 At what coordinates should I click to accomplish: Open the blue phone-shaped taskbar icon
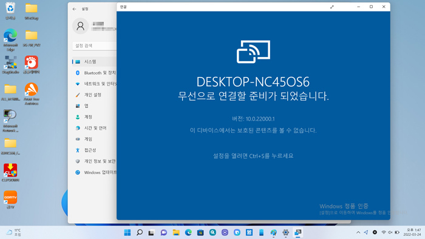(x=261, y=232)
